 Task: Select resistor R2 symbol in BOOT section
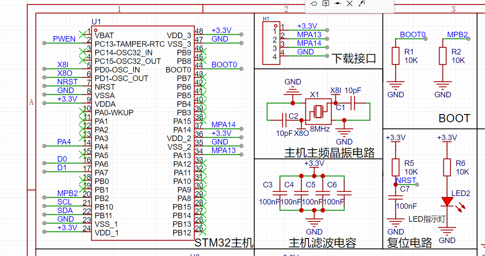tap(443, 56)
